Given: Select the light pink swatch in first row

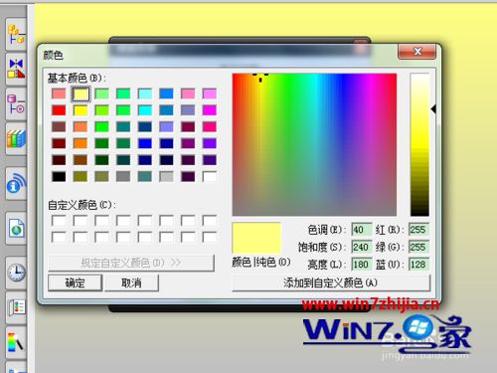Looking at the screenshot, I should (x=188, y=93).
